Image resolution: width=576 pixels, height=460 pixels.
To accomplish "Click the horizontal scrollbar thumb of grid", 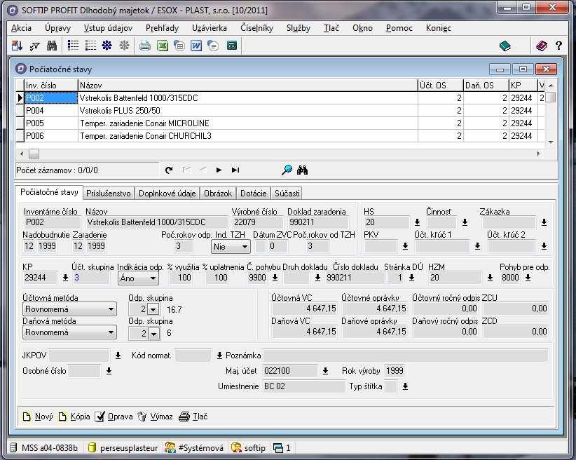I will coord(34,154).
